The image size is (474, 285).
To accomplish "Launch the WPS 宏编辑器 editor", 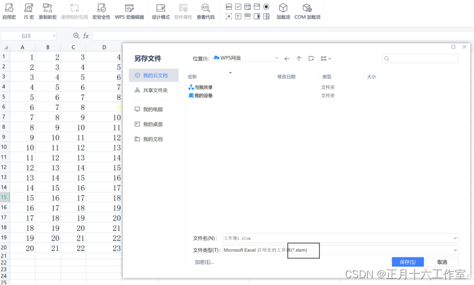I will click(x=130, y=11).
